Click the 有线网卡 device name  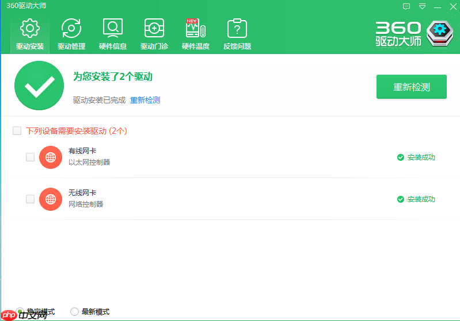[x=82, y=151]
